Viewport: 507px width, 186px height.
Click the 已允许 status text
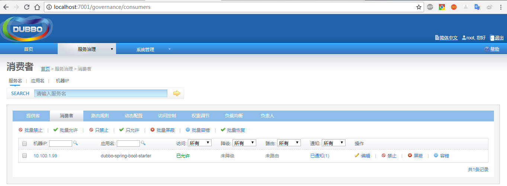pos(183,156)
